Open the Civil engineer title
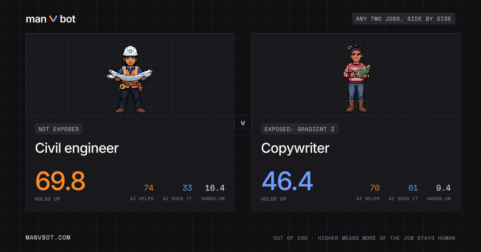The image size is (481, 252). coord(77,148)
